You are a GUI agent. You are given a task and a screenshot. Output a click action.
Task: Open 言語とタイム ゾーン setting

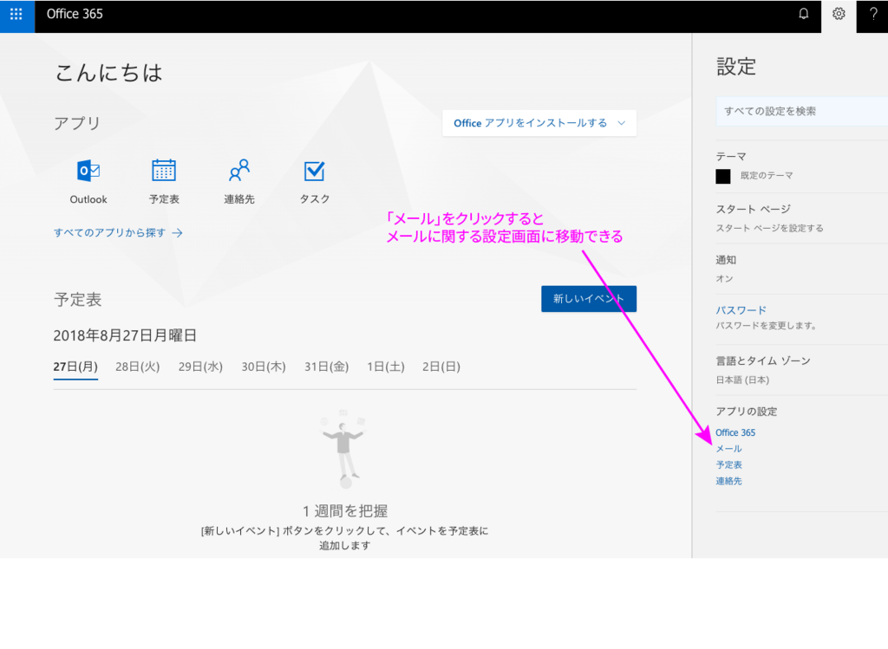click(763, 360)
